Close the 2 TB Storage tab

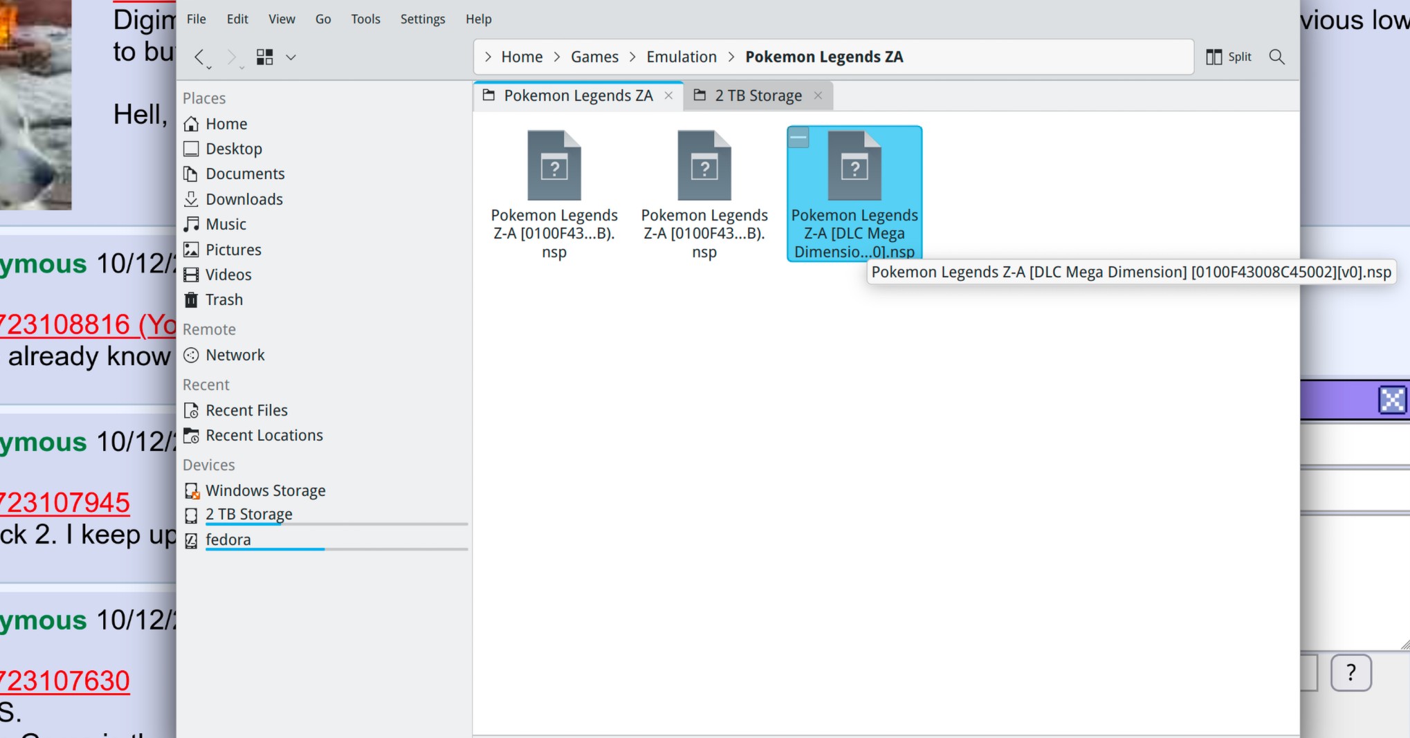pos(818,95)
